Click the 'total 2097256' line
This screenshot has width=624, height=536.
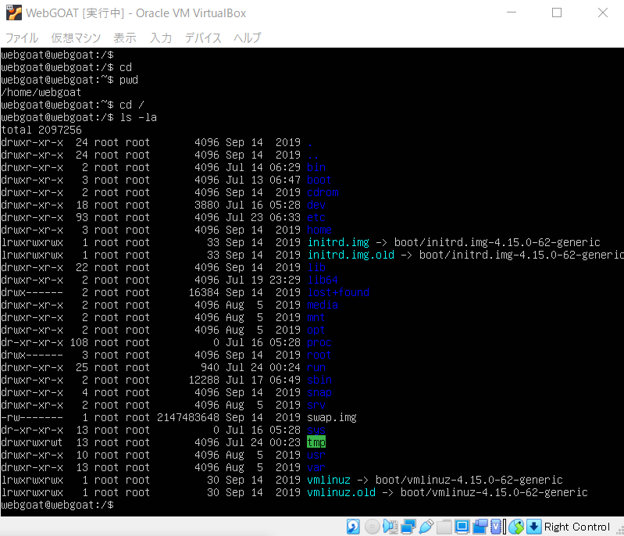(x=41, y=130)
